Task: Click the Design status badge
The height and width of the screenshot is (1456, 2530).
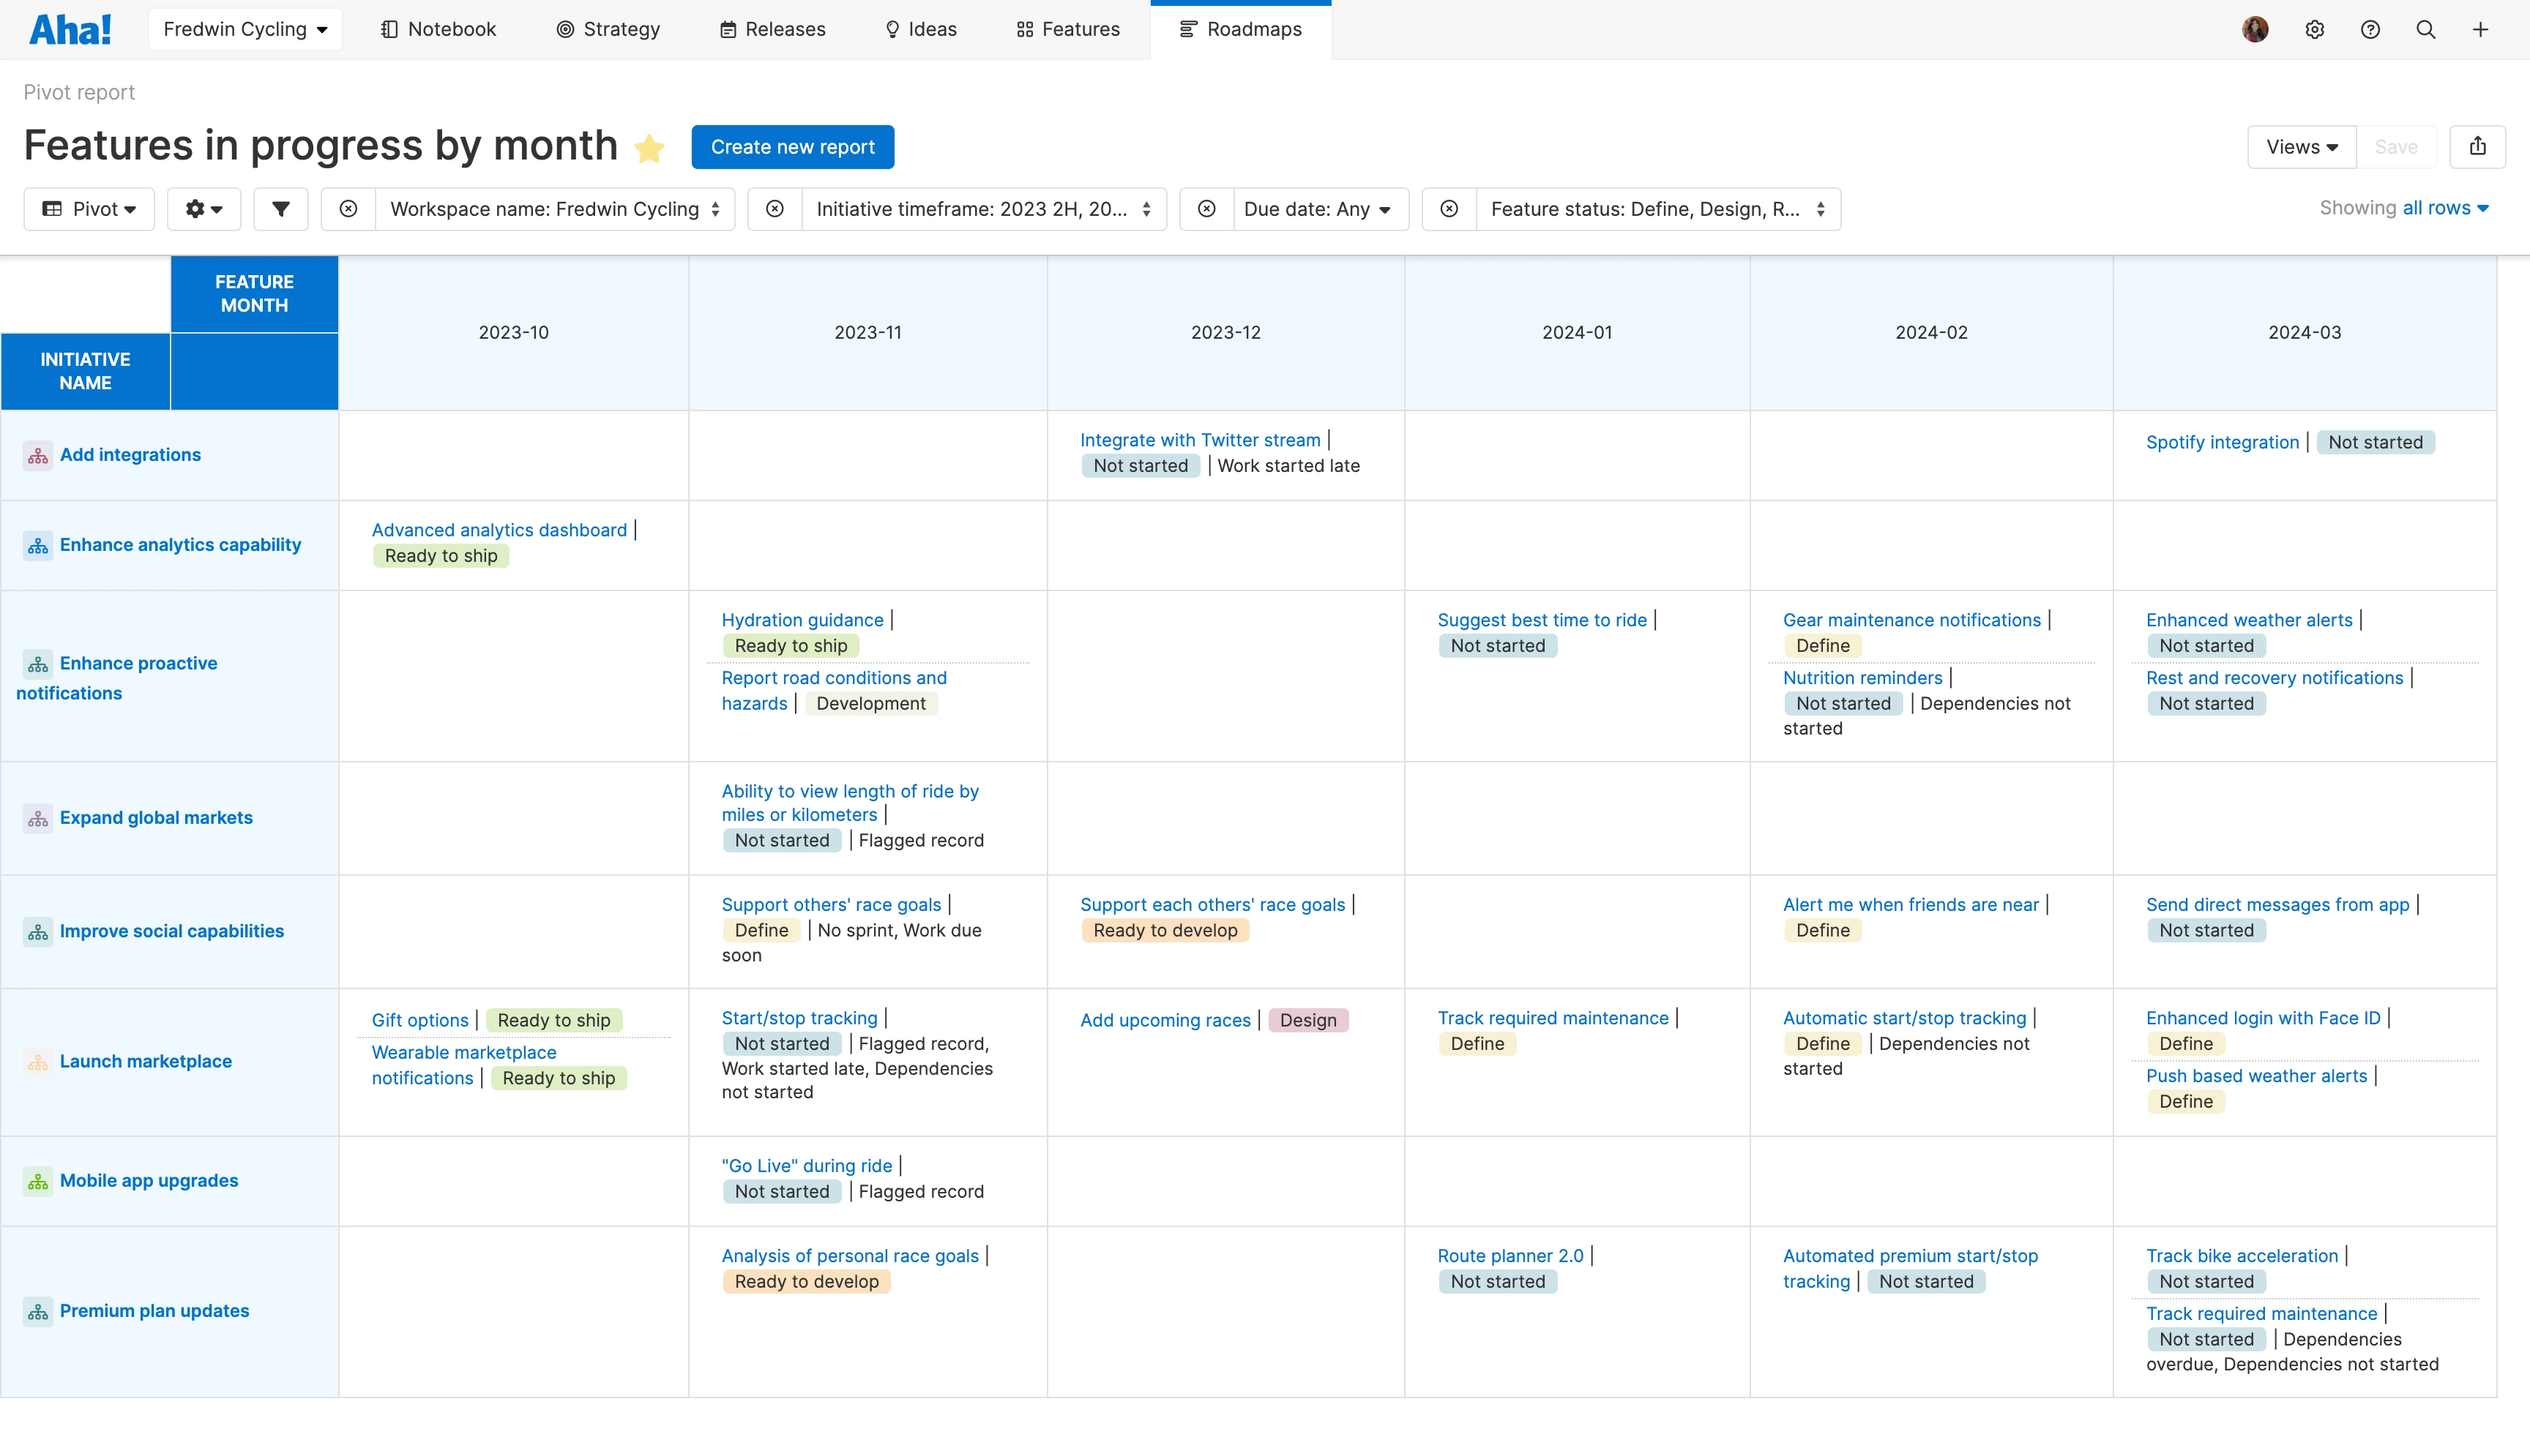Action: [x=1307, y=1020]
